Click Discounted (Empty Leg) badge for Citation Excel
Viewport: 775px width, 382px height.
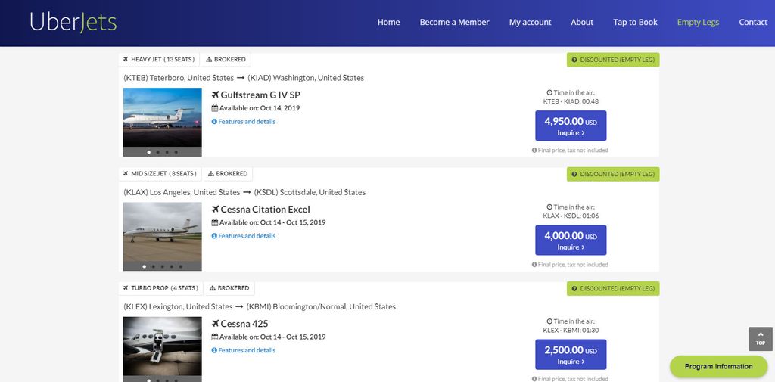tap(613, 175)
